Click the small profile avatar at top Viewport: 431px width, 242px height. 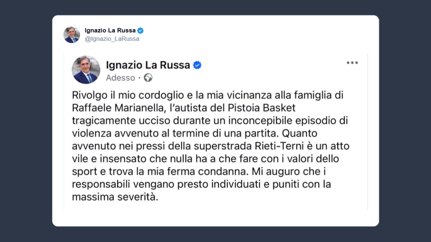coord(72,35)
